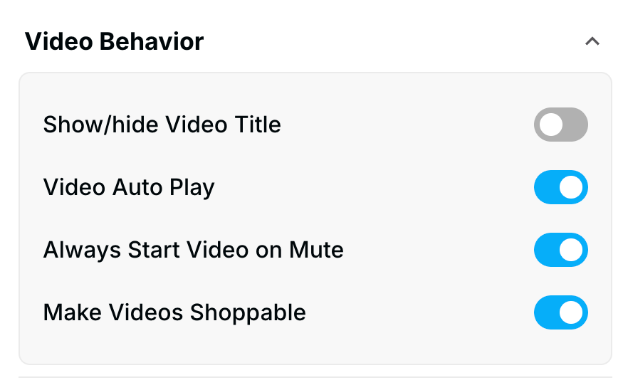Disable the Video Auto Play toggle
This screenshot has width=628, height=390.
pyautogui.click(x=560, y=187)
